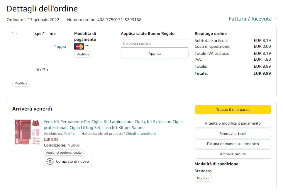The image size is (283, 192).
Task: Select Ritenta o modifica il pagamento
Action: click(233, 123)
